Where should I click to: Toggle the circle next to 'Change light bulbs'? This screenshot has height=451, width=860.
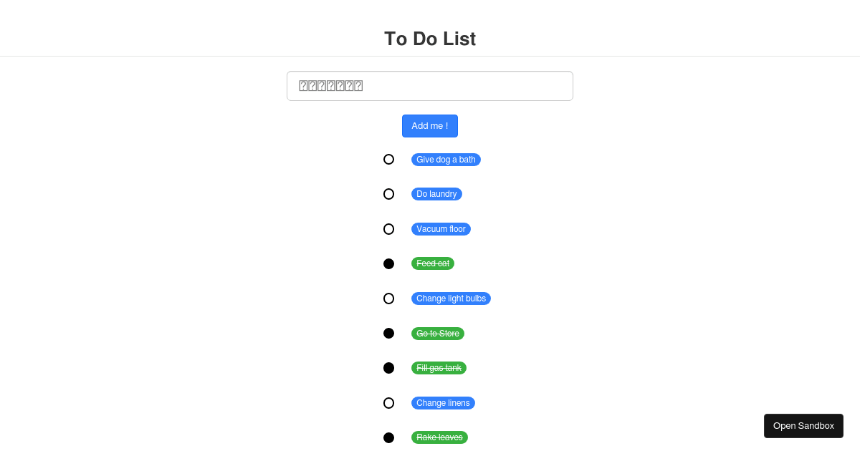coord(388,298)
